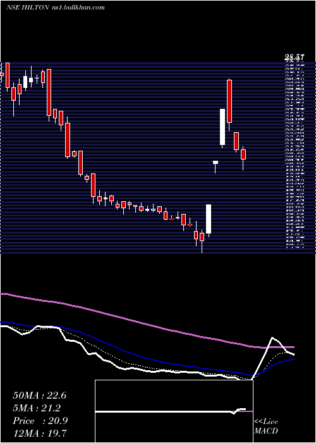The image size is (316, 443).
Task: Click the 5MA : 21.2 value
Action: (37, 408)
